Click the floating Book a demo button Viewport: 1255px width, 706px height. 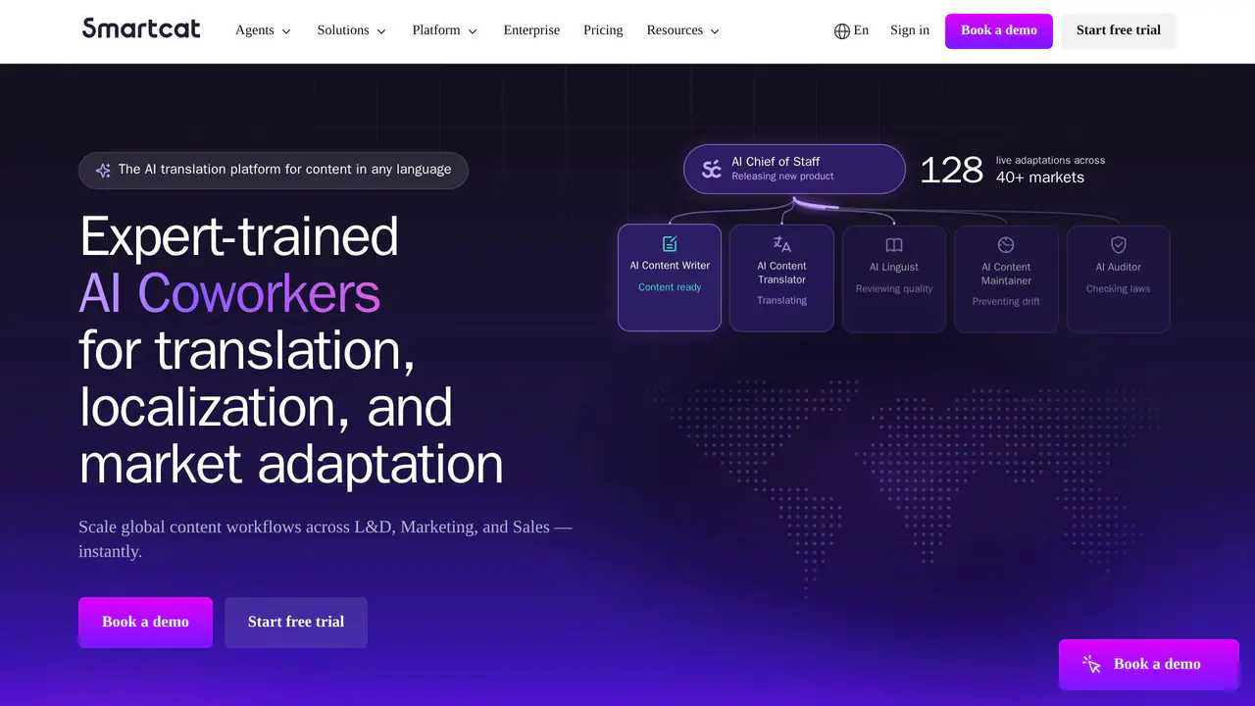click(1149, 664)
